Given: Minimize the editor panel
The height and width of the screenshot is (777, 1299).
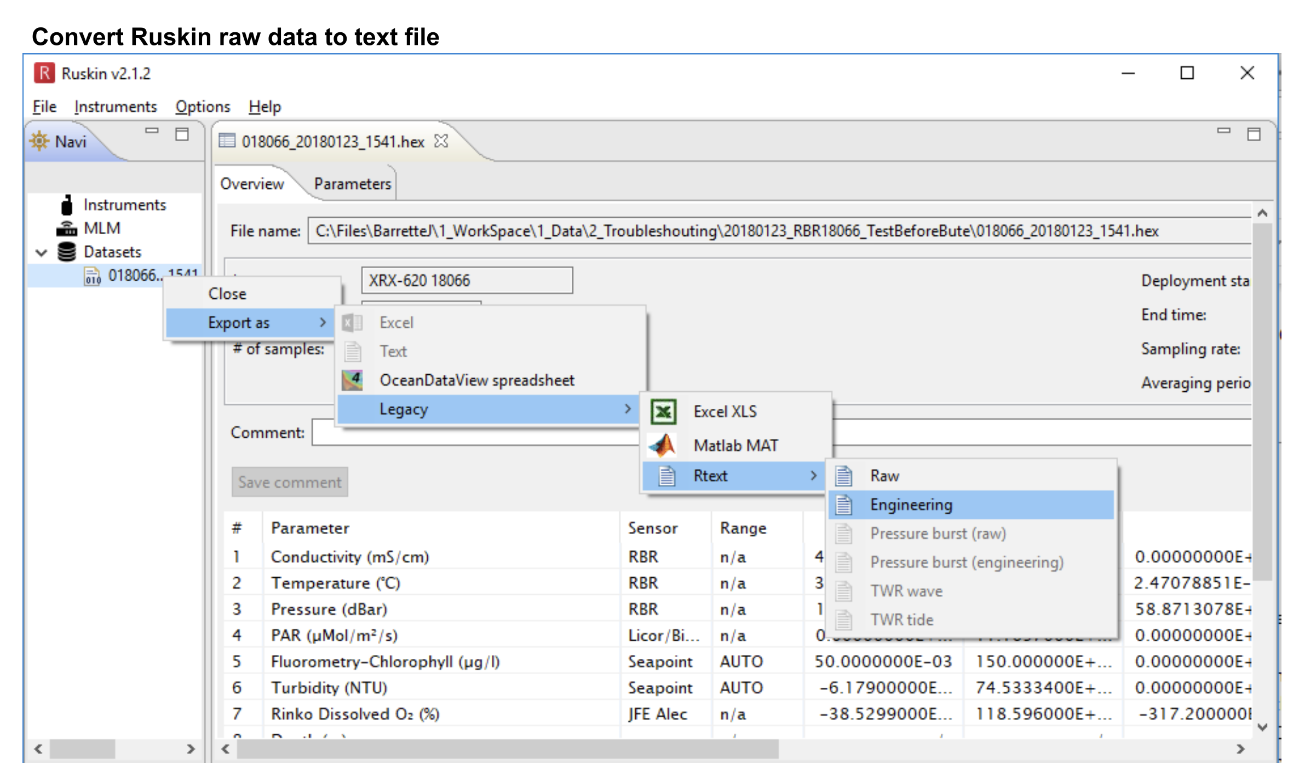Looking at the screenshot, I should pyautogui.click(x=1223, y=131).
